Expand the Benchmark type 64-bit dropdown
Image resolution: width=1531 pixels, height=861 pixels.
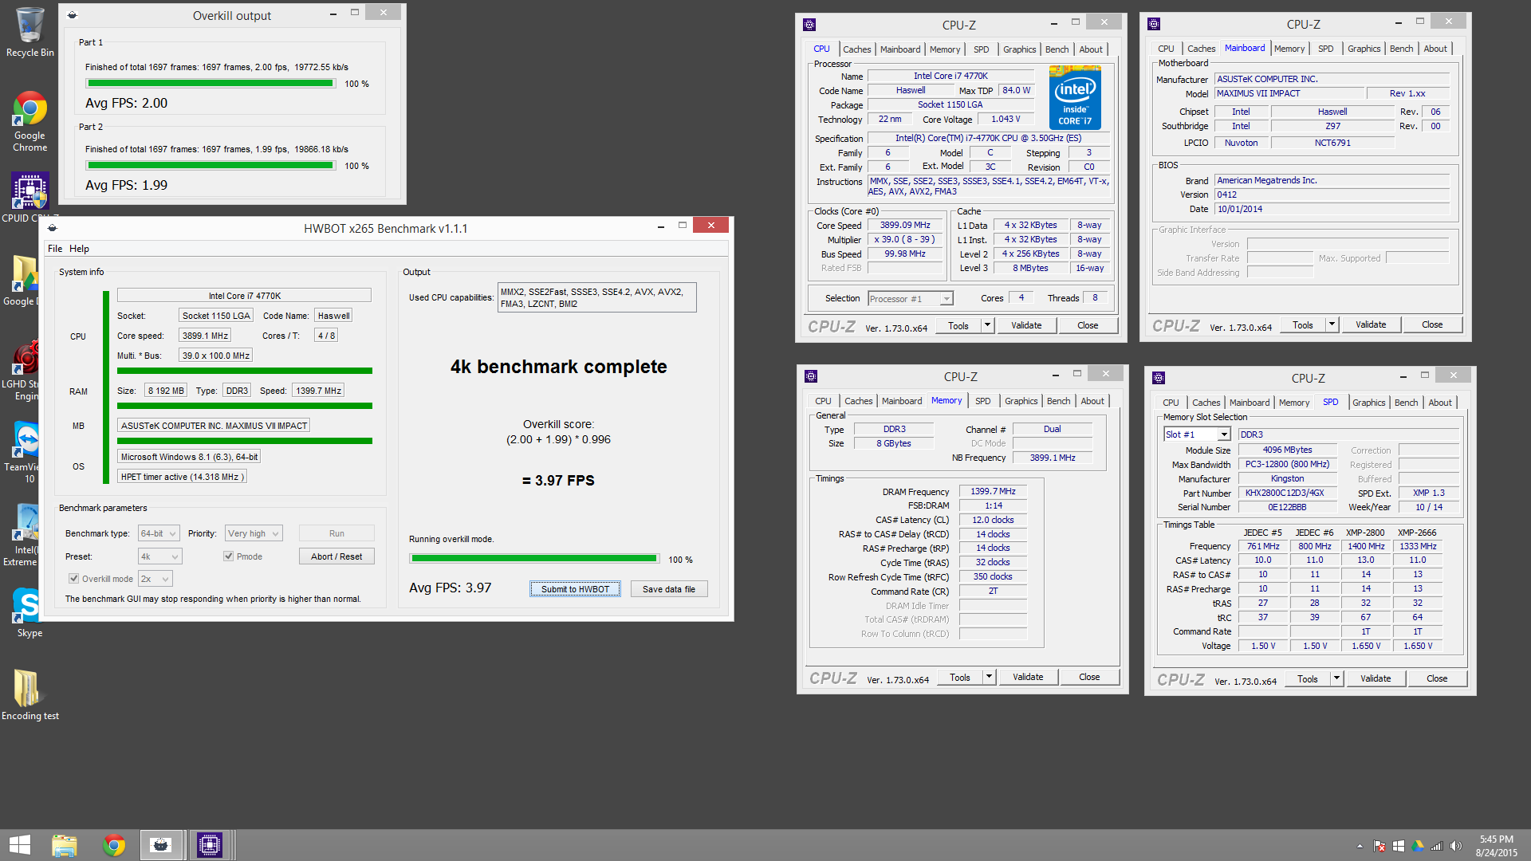pos(159,533)
